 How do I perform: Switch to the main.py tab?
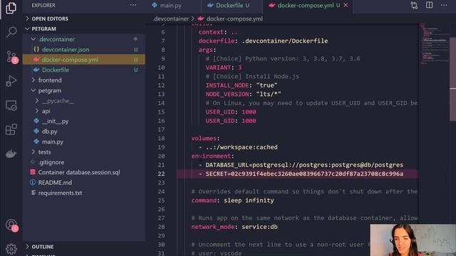(170, 5)
